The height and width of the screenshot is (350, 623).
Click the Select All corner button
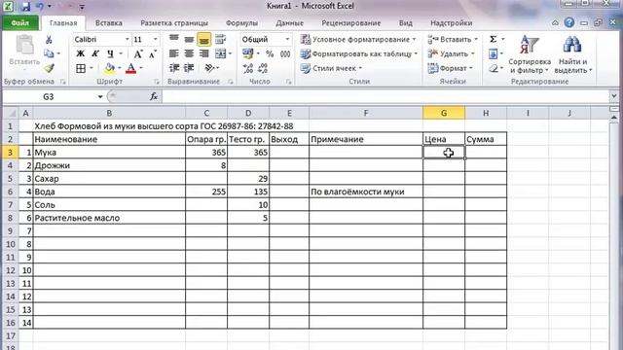11,113
